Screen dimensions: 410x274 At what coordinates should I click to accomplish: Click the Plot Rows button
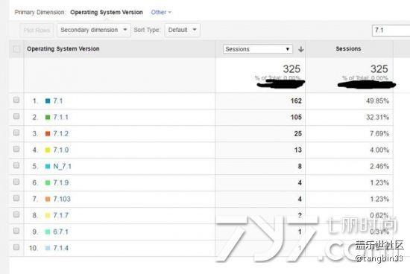click(x=37, y=31)
